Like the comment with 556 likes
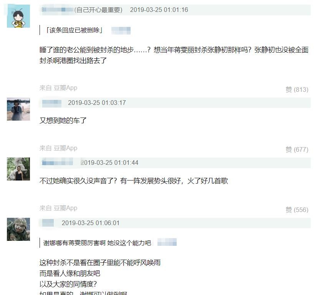The height and width of the screenshot is (295, 318). click(x=297, y=210)
